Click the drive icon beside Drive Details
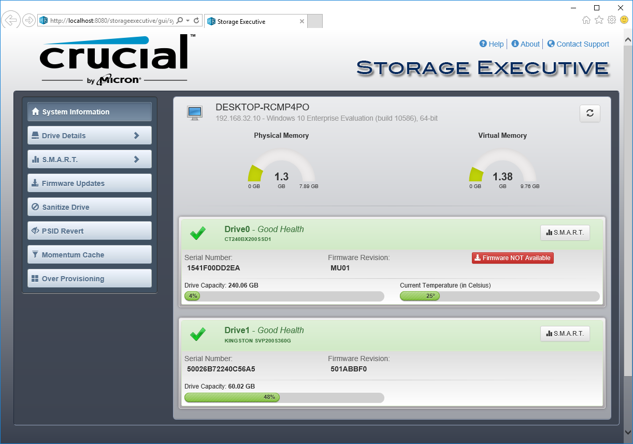Viewport: 633px width, 444px height. (x=35, y=135)
